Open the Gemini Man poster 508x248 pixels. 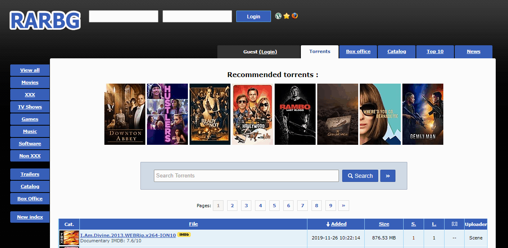click(423, 114)
